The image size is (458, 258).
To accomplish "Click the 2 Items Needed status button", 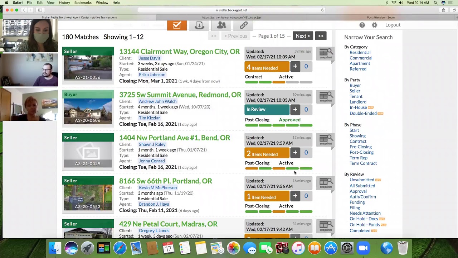I will pos(267,153).
